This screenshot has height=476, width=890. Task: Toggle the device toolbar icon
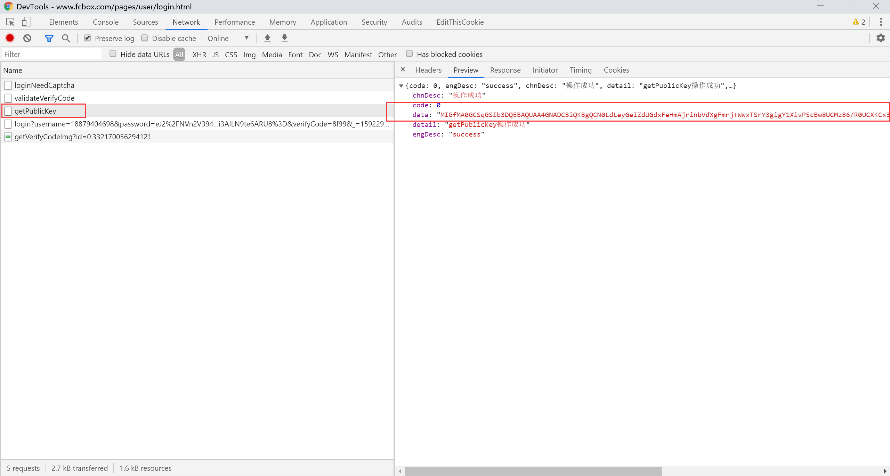[x=26, y=22]
